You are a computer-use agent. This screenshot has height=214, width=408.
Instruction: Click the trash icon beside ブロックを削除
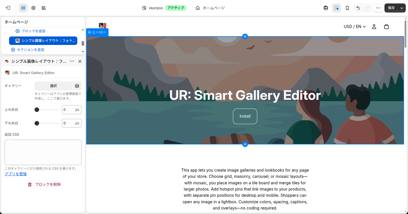[30, 185]
